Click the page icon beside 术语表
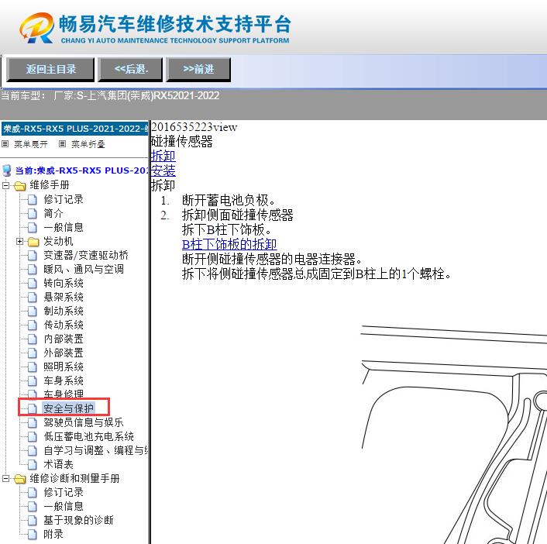 32,464
